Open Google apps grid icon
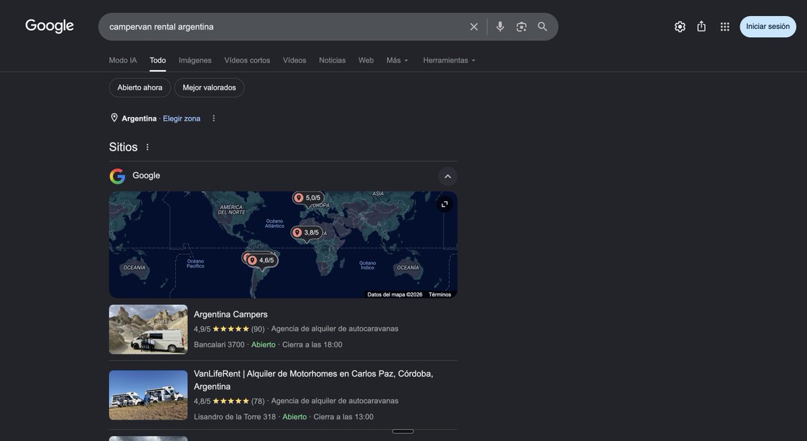The image size is (807, 441). tap(725, 27)
